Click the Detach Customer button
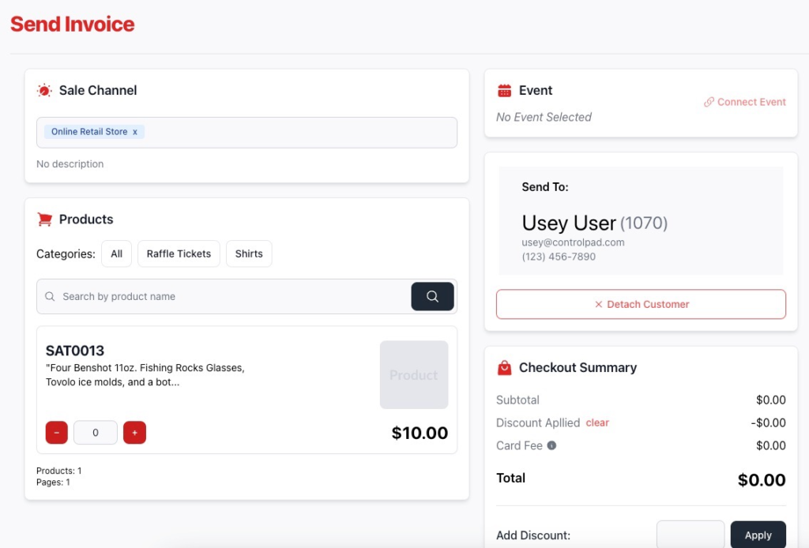 641,304
